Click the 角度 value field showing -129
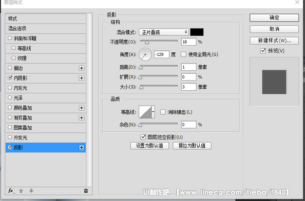The width and height of the screenshot is (305, 201). pyautogui.click(x=162, y=54)
